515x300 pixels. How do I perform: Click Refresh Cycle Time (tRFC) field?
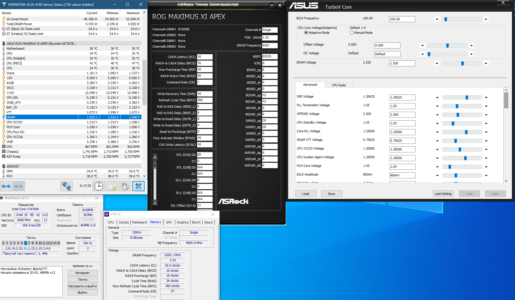[205, 100]
